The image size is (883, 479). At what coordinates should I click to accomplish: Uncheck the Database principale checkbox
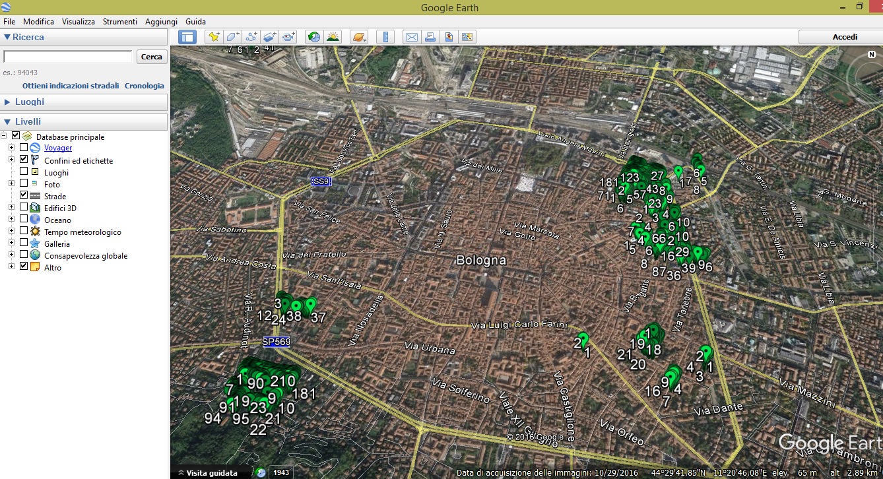click(16, 136)
